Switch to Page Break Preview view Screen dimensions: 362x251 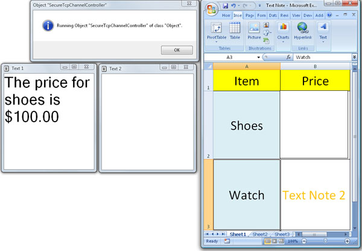tap(281, 241)
